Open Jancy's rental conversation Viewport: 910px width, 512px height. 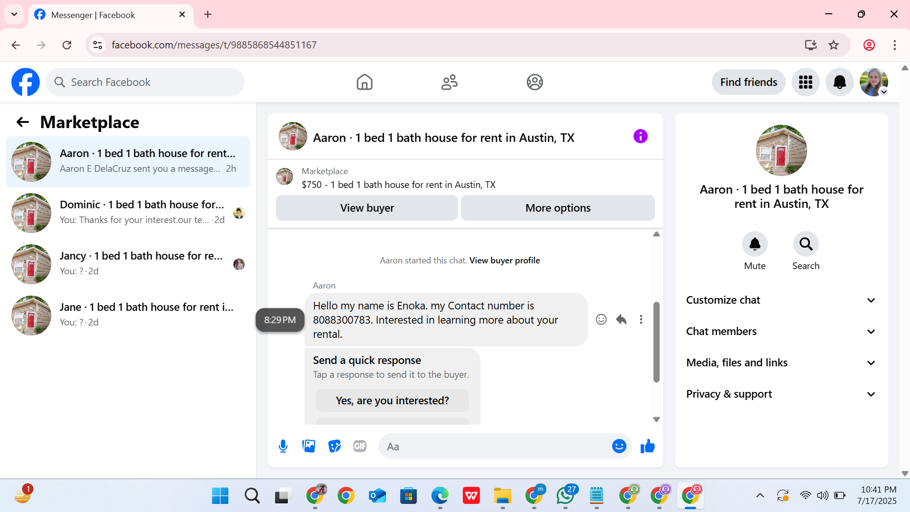128,264
